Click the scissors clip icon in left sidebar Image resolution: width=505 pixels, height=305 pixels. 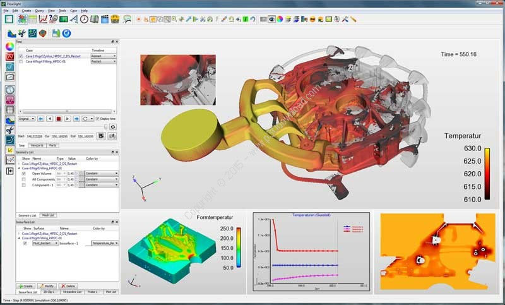pos(10,130)
